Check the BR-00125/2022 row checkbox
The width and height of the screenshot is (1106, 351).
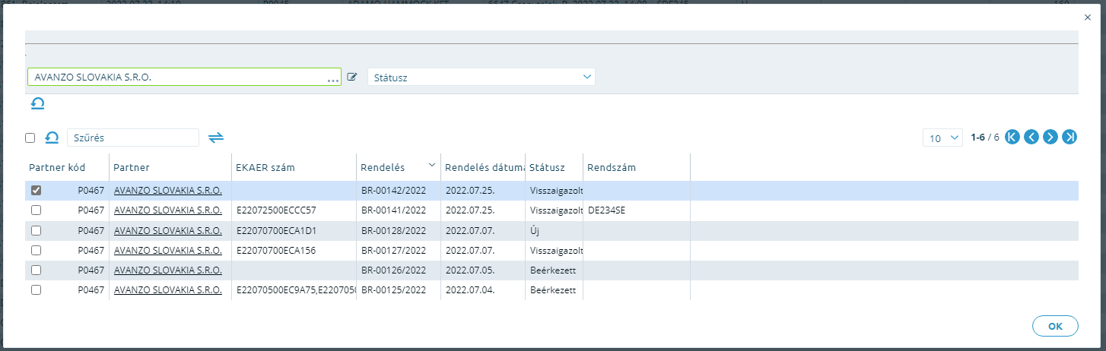point(36,290)
